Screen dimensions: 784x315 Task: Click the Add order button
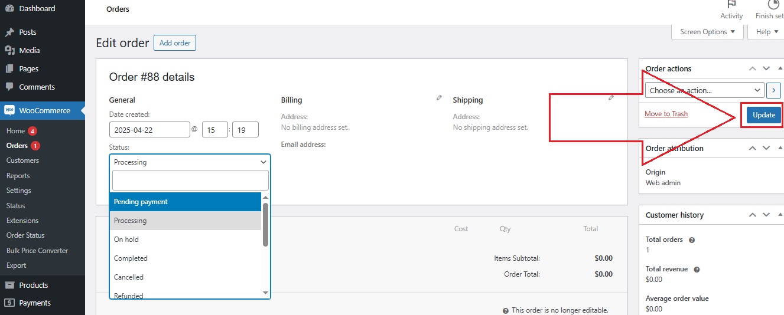tap(175, 43)
